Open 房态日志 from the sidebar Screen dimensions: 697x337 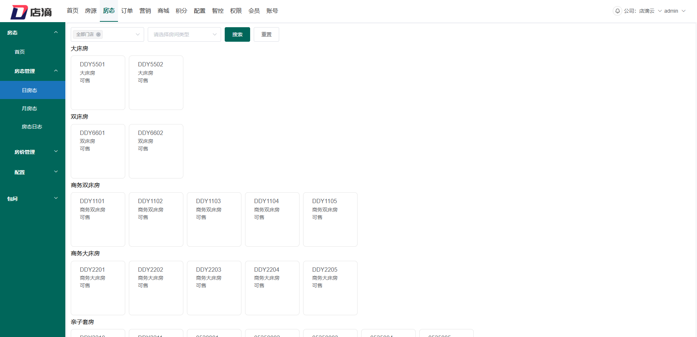click(32, 126)
